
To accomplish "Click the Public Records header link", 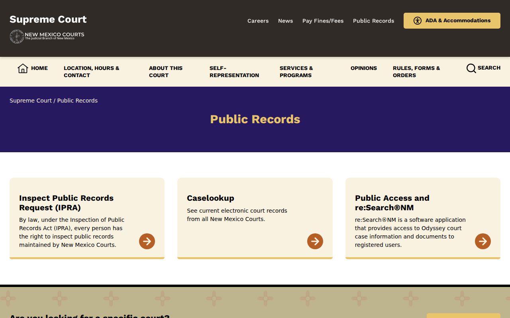I will point(373,21).
